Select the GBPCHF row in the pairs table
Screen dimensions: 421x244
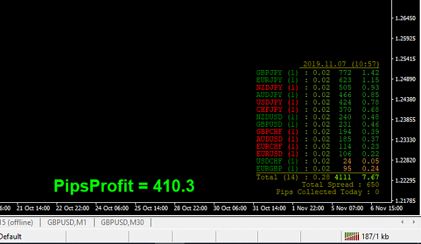tap(317, 131)
